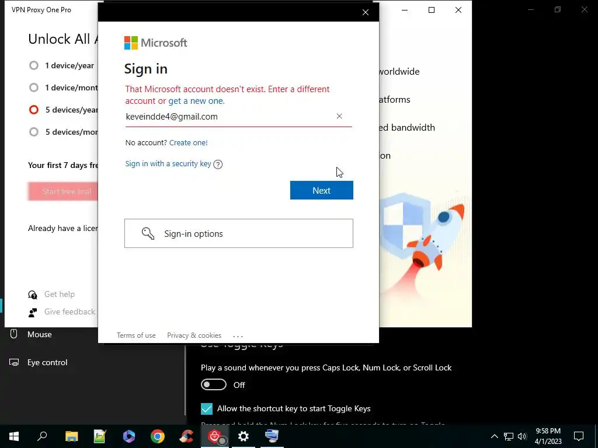Viewport: 598px width, 448px height.
Task: Click Give feedback in VPN window
Action: tap(70, 311)
